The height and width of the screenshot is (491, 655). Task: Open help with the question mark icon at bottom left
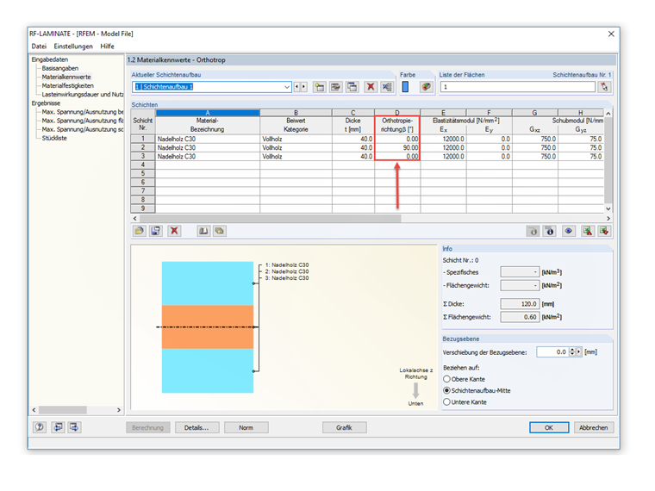click(40, 427)
